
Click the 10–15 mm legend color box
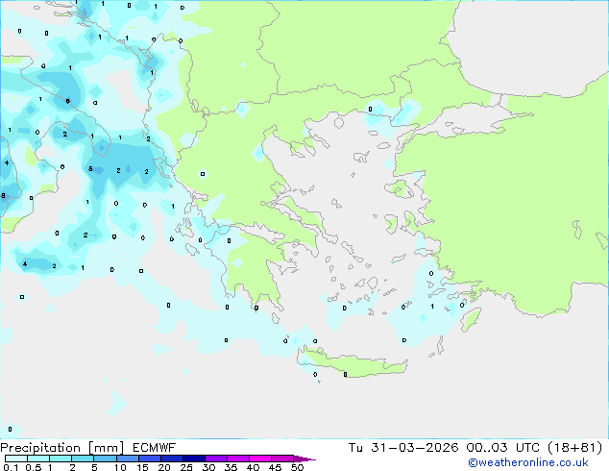(x=127, y=459)
